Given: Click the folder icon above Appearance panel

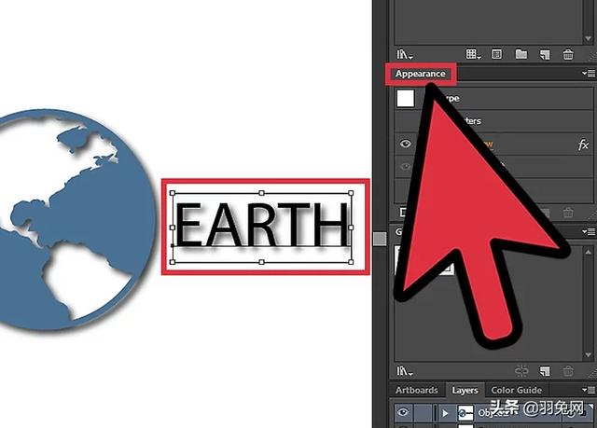Looking at the screenshot, I should (521, 54).
